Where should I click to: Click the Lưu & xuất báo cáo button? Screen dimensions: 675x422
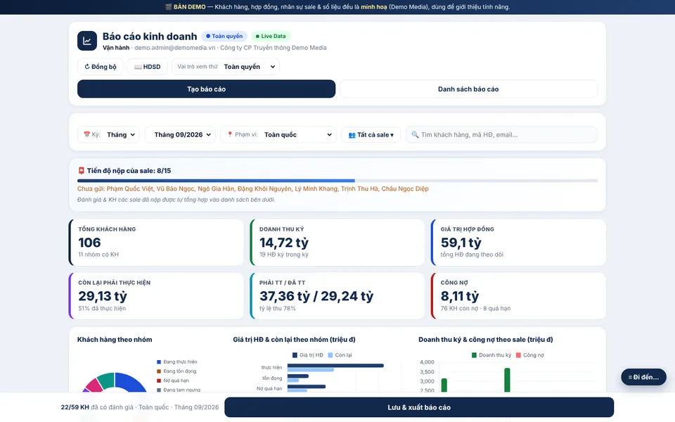coord(419,407)
